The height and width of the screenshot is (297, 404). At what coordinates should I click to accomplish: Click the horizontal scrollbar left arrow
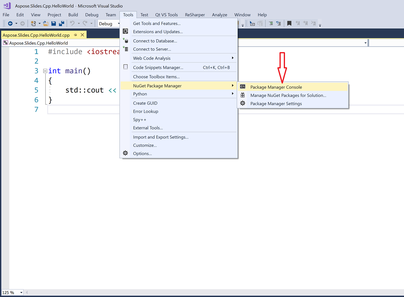(27, 292)
